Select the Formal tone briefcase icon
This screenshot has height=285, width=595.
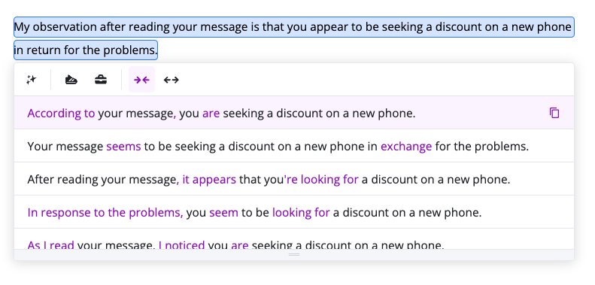point(101,80)
